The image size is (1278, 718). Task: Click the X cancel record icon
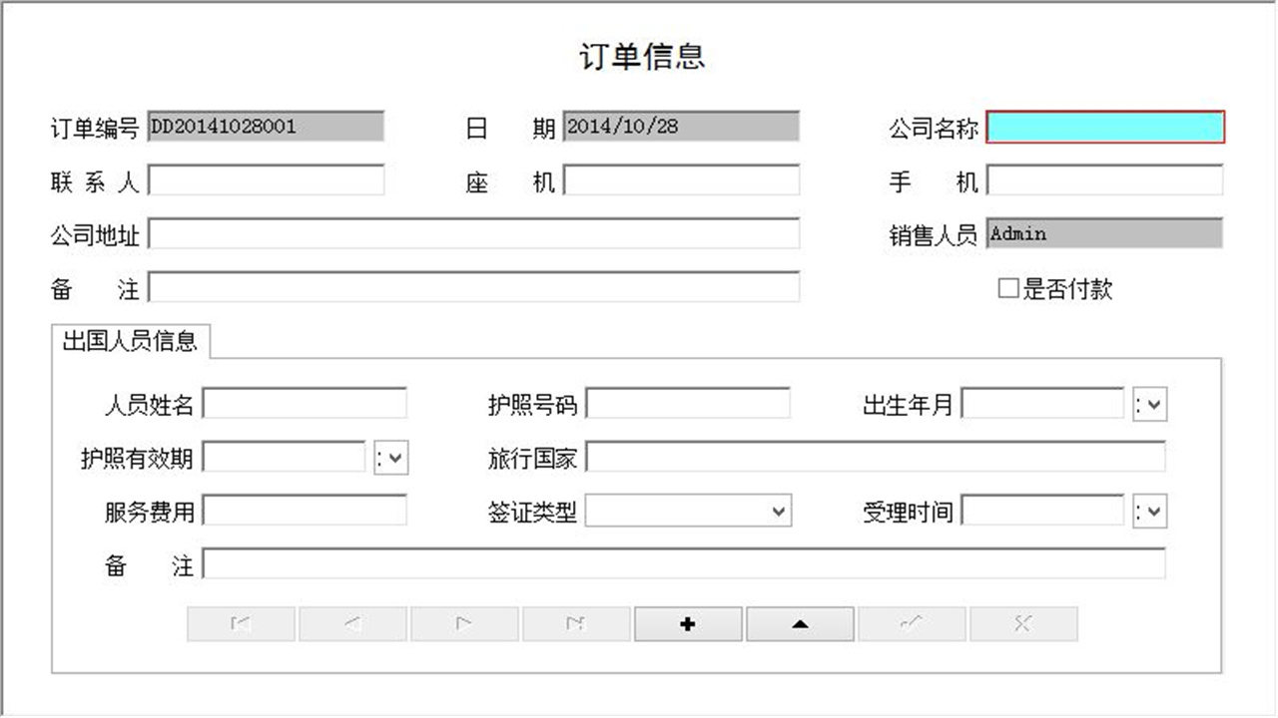[1023, 623]
